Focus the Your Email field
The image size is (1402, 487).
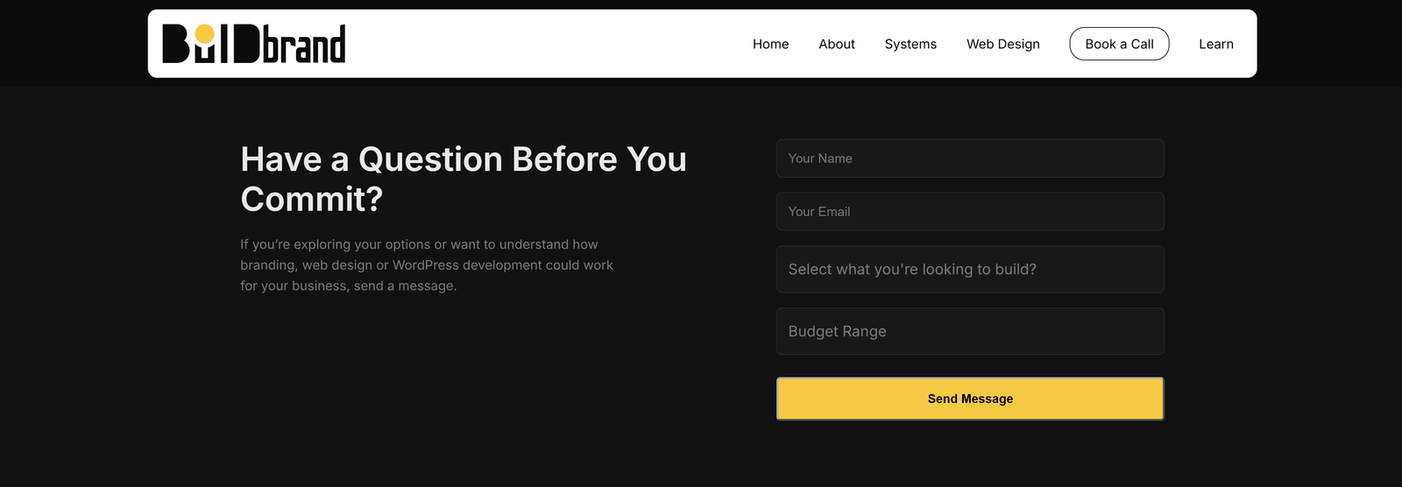(x=970, y=212)
